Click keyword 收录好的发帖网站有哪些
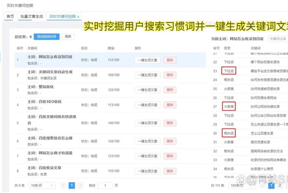This screenshot has width=288, height=193. (x=268, y=160)
